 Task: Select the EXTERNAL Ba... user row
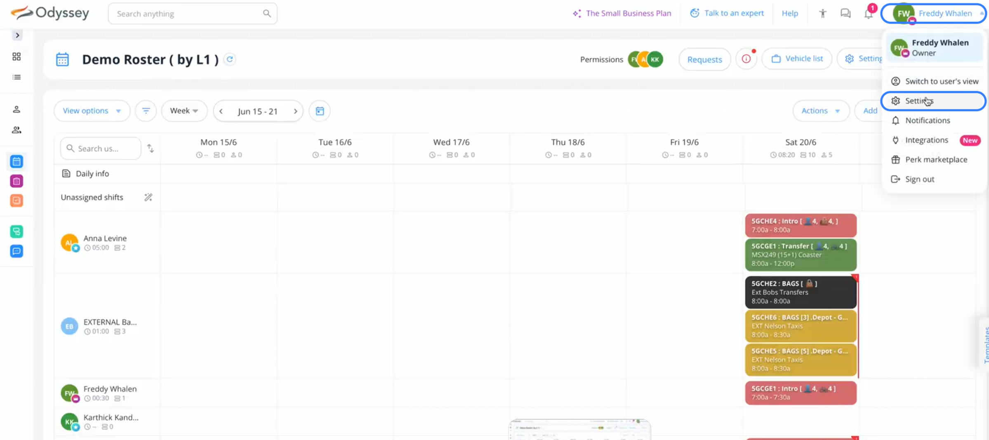pos(107,326)
